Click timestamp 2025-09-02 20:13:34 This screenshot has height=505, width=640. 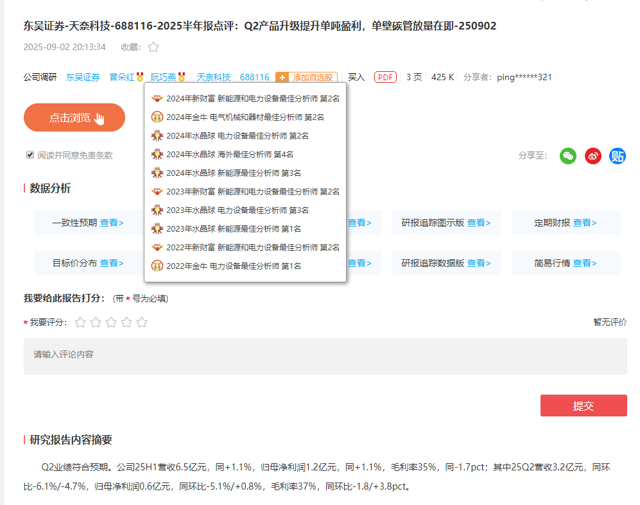(64, 47)
